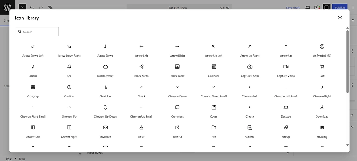This screenshot has height=161, width=357.
Task: Select the At Symbol icon
Action: 322,47
